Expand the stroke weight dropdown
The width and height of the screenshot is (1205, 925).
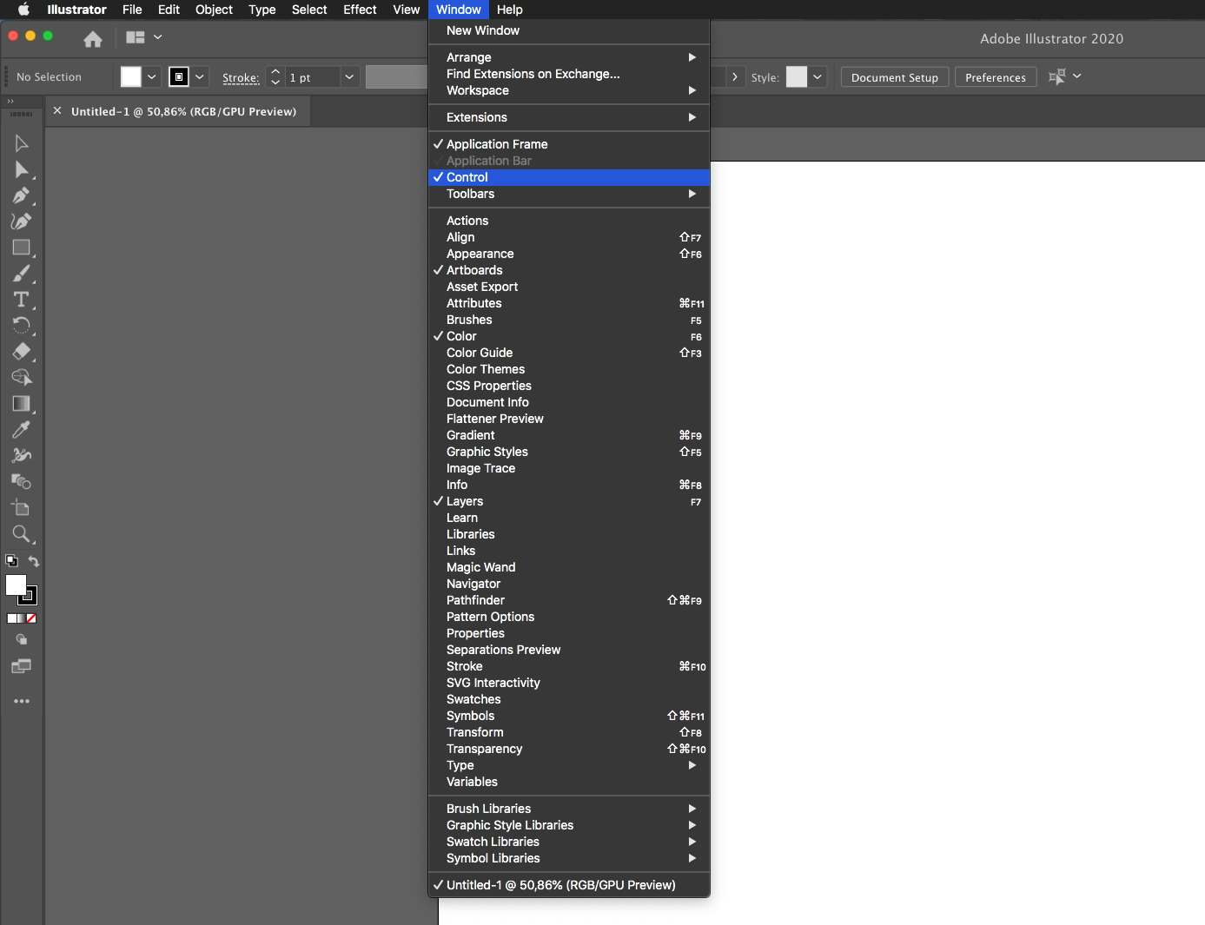[x=349, y=77]
